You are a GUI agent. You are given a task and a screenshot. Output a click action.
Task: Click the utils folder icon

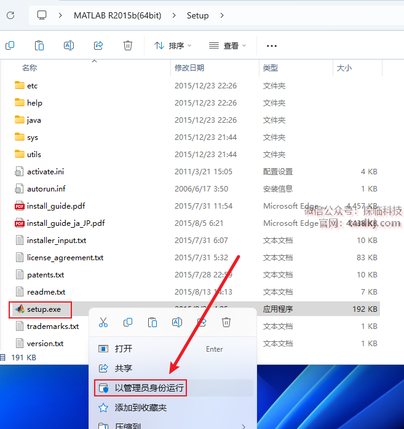pos(20,154)
